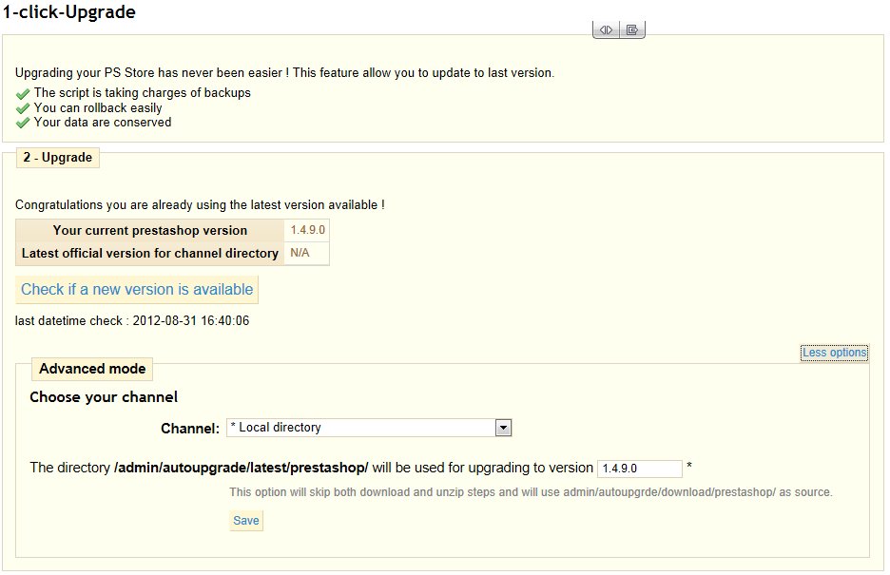890x575 pixels.
Task: Click 'Latest official version for channel directory' label
Action: coord(150,254)
